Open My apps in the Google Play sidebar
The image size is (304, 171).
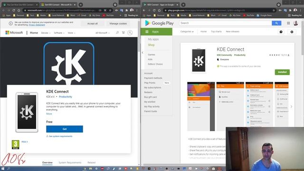[x=153, y=39]
